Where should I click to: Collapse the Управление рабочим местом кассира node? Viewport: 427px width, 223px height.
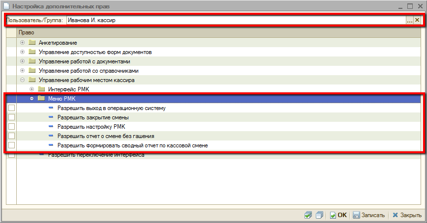[x=22, y=80]
